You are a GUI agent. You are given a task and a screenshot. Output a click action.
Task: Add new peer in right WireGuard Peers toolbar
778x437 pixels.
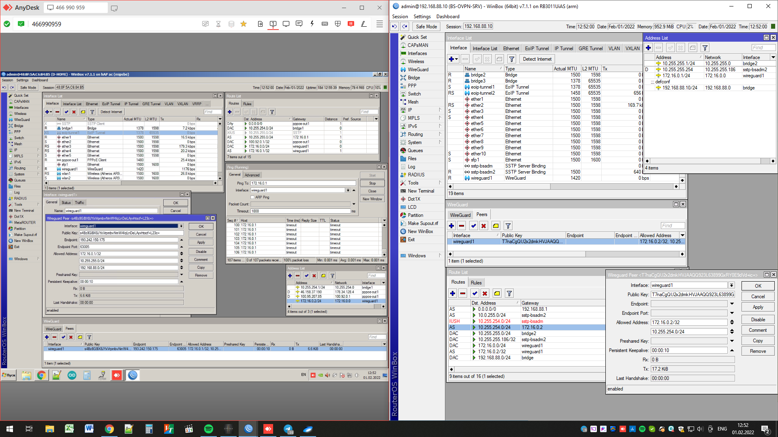coord(451,226)
